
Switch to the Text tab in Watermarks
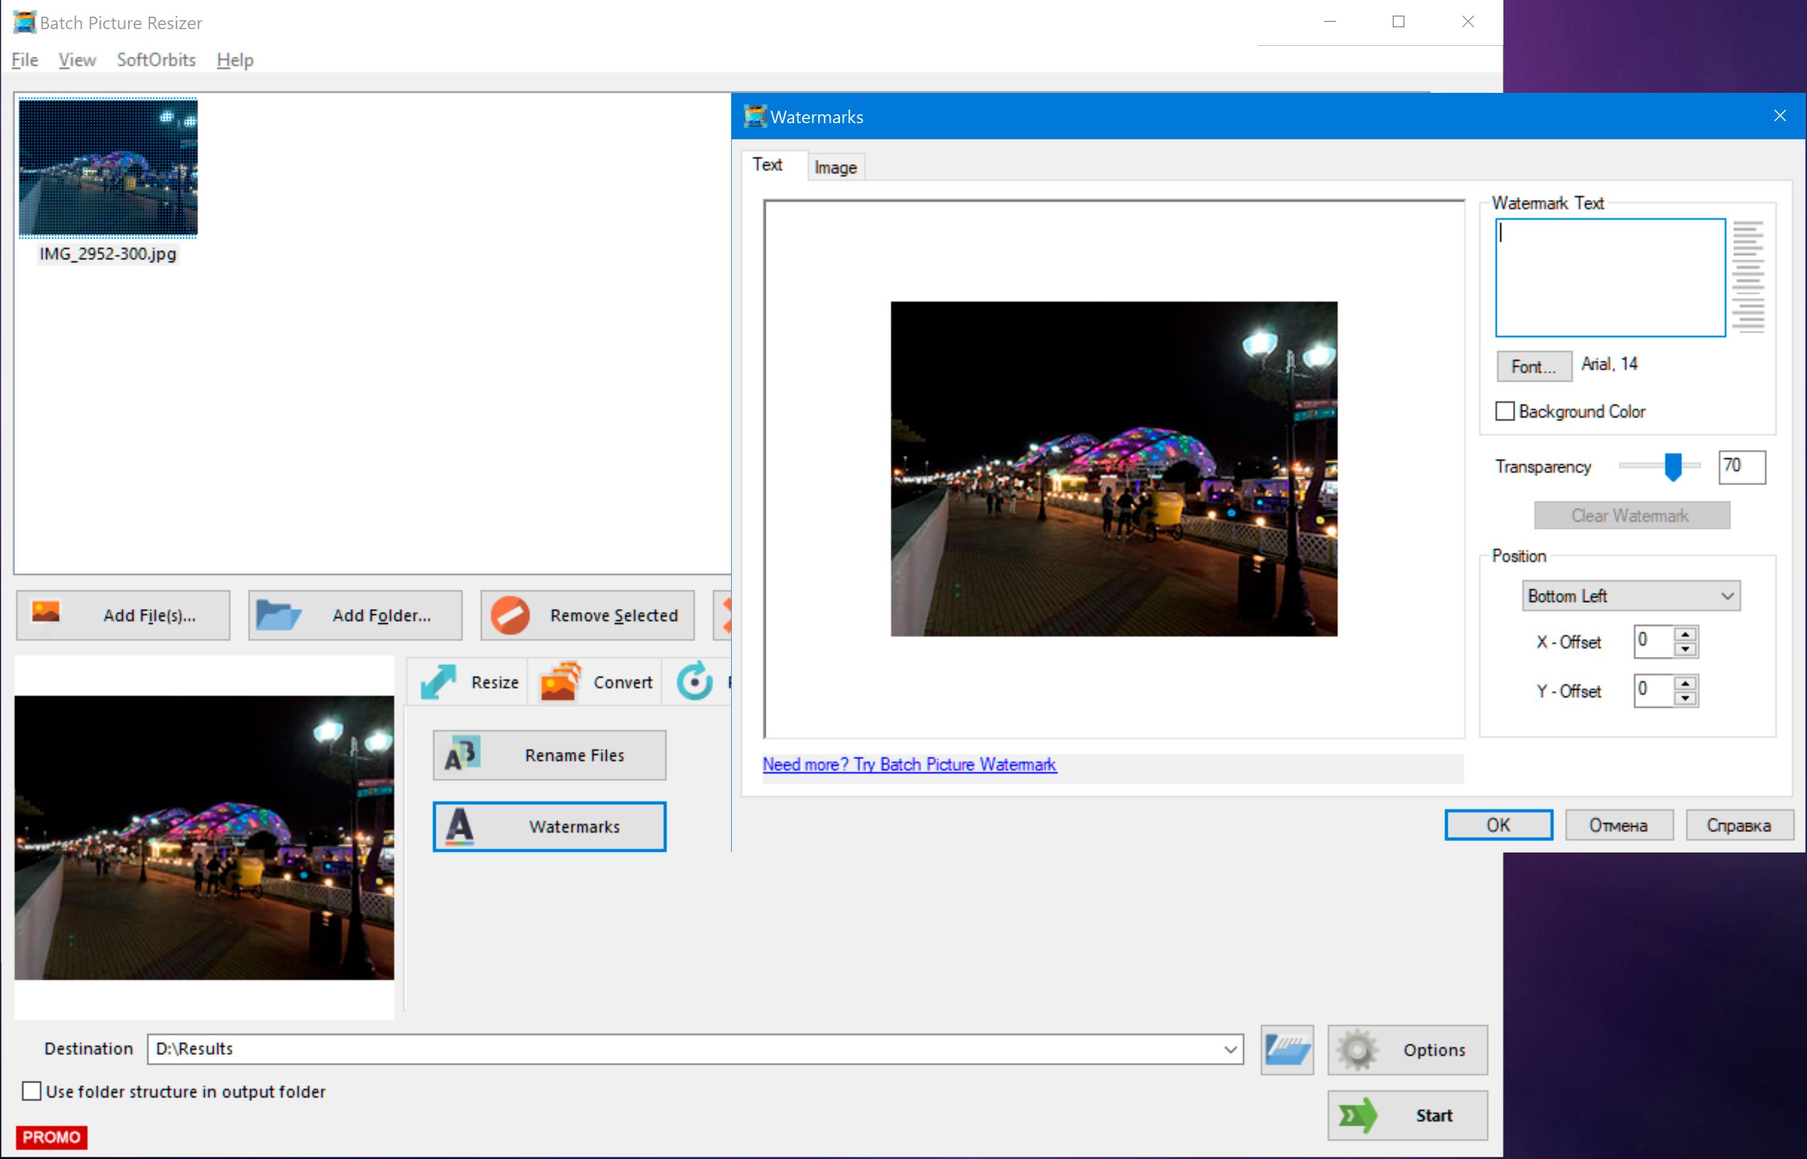click(x=768, y=165)
